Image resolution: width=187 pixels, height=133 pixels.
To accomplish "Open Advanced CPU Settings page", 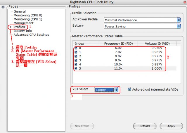I will click(31, 34).
